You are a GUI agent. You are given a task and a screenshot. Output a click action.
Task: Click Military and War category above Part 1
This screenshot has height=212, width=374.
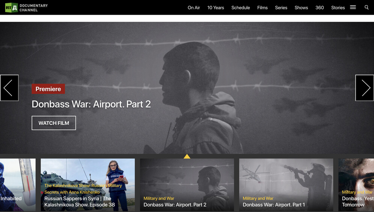[x=258, y=199]
